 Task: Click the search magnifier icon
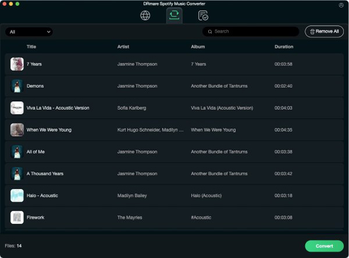[210, 31]
